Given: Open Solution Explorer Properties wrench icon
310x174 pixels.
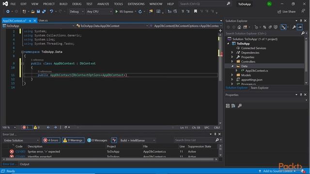Looking at the screenshot, I should [294, 27].
